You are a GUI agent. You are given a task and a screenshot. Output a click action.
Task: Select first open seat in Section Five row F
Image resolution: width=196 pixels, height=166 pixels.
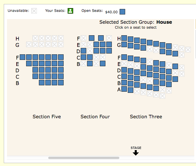(22, 57)
